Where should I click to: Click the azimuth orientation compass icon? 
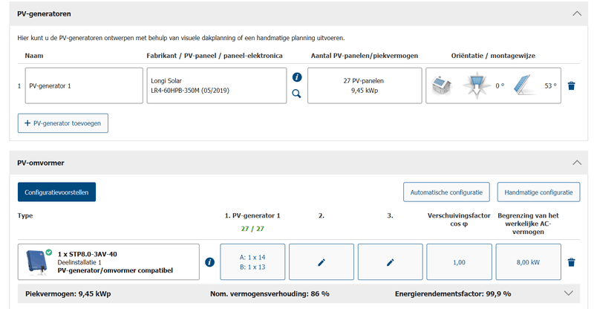pos(477,85)
